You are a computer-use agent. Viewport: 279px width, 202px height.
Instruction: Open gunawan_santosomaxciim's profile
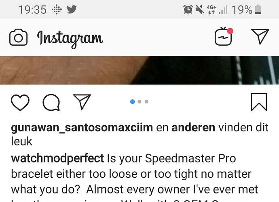(82, 128)
